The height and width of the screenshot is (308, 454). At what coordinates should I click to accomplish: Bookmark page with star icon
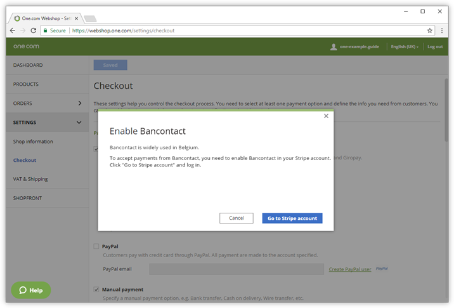click(x=430, y=30)
